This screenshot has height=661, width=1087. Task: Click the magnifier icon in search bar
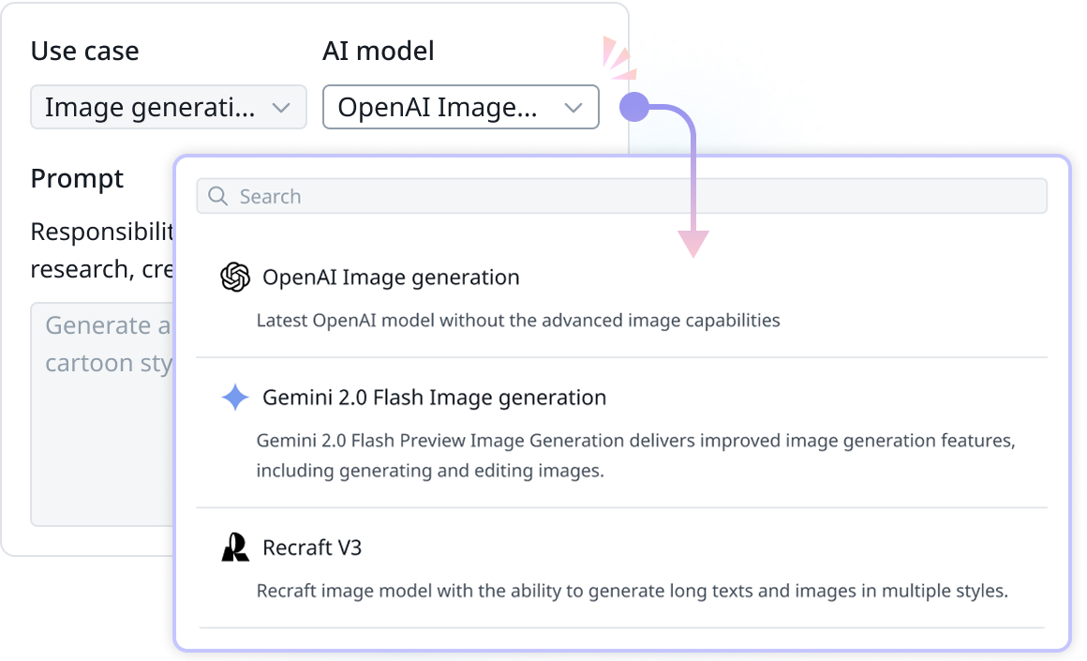pyautogui.click(x=218, y=196)
